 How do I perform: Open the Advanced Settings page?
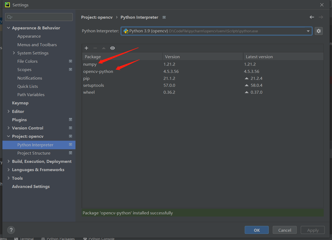pos(31,186)
